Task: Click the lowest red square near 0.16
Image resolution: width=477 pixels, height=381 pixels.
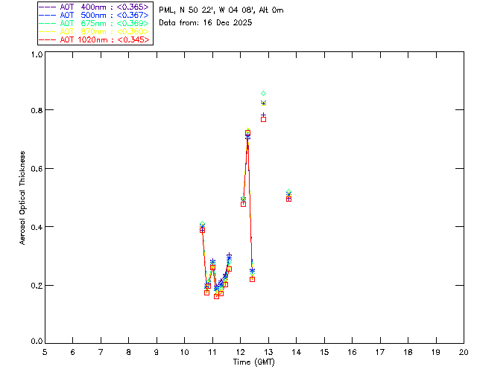Action: 216,296
